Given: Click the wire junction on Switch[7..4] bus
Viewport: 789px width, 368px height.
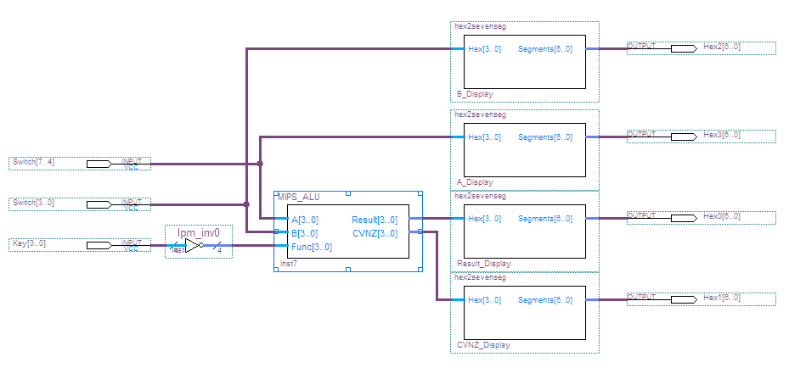Looking at the screenshot, I should point(260,164).
